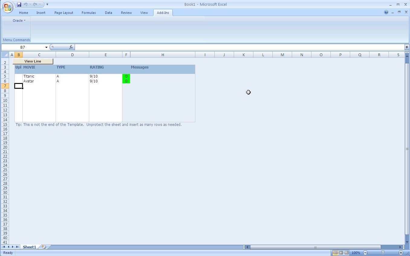The width and height of the screenshot is (410, 256).
Task: Save the workbook via Quick Access toolbar
Action: pos(19,4)
